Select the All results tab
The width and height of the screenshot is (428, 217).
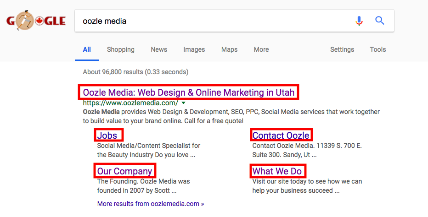click(x=87, y=49)
